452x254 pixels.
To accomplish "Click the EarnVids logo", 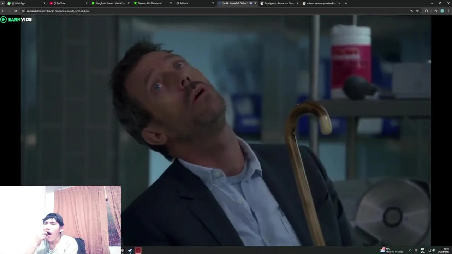I will point(16,19).
